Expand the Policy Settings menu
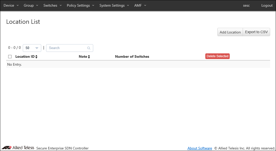 tap(80, 5)
